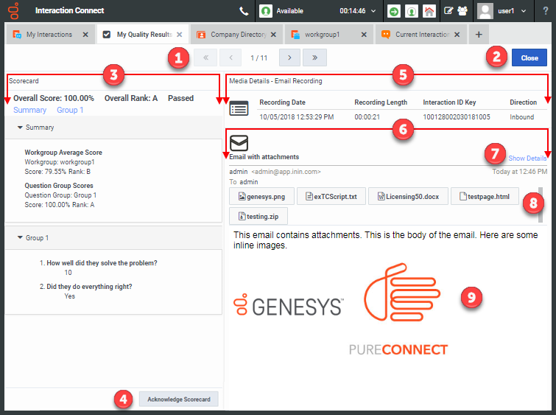The width and height of the screenshot is (556, 415).
Task: Go to next scorecard page
Action: pyautogui.click(x=289, y=57)
